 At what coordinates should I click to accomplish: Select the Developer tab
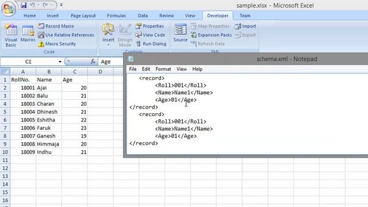tap(217, 16)
